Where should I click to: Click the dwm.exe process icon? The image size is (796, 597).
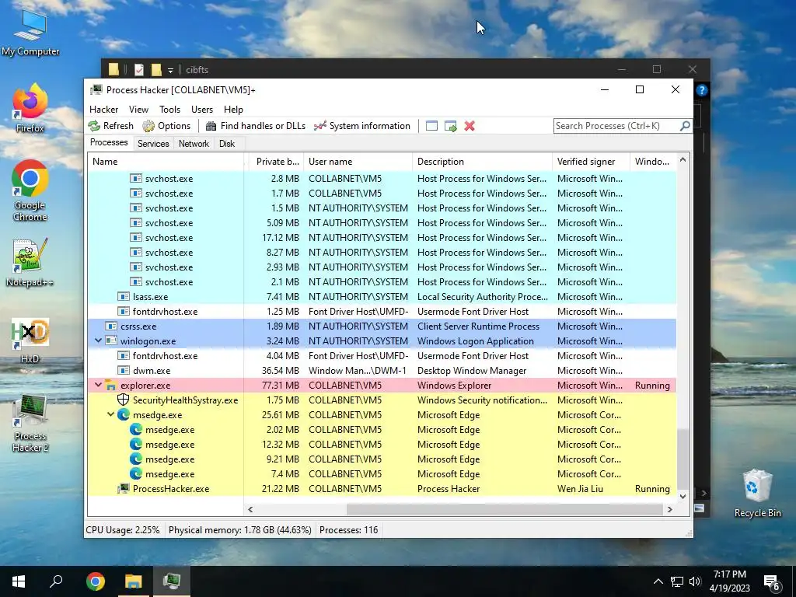point(124,371)
